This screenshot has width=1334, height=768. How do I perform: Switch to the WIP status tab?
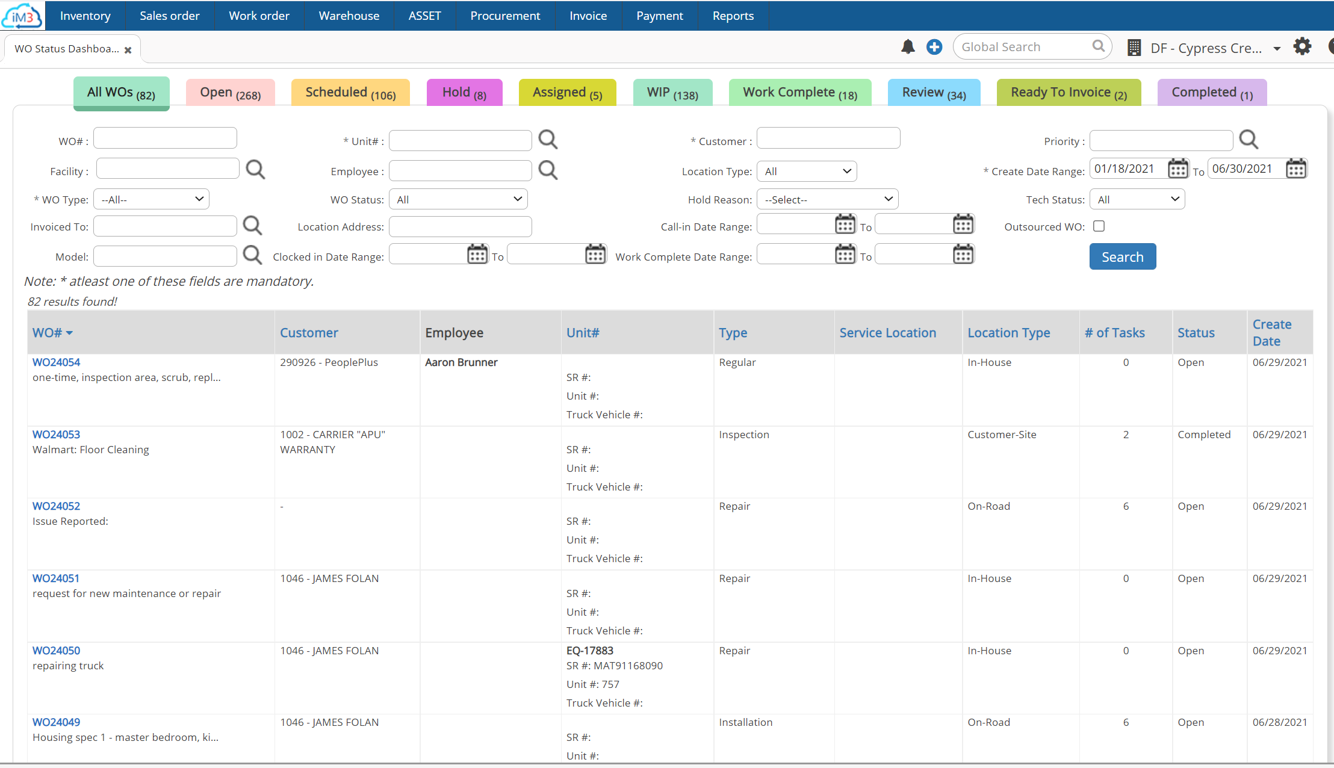point(672,92)
